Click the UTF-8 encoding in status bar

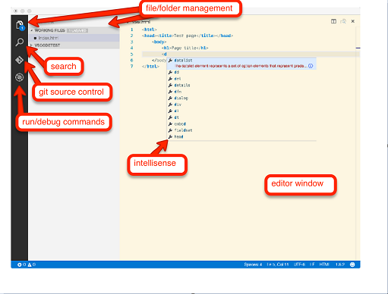point(299,264)
